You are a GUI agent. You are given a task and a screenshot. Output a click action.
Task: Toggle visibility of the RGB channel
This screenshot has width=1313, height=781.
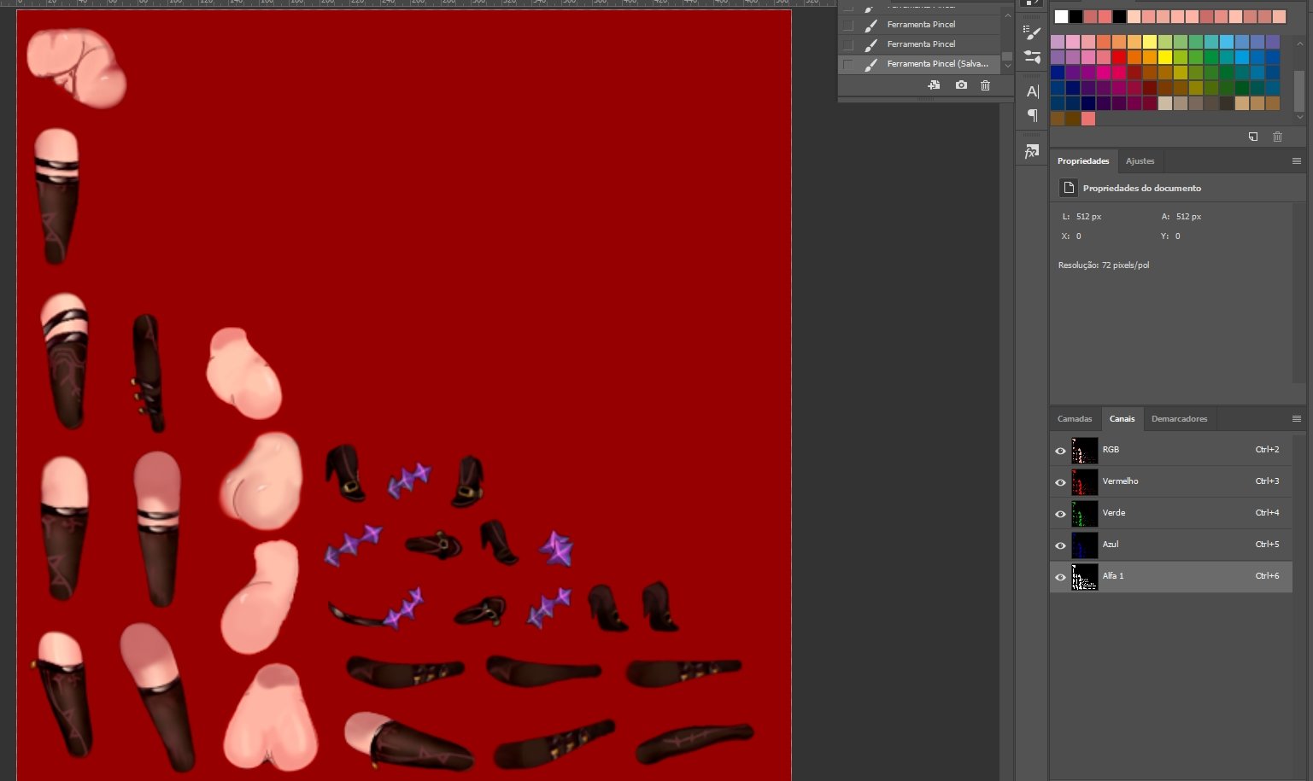click(x=1060, y=451)
